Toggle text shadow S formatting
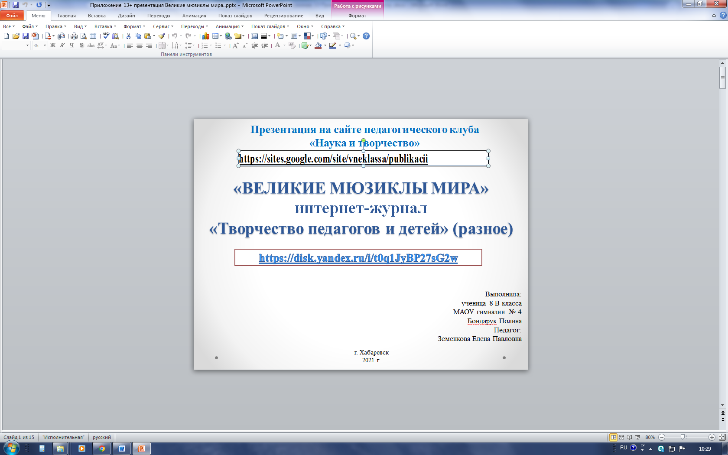 pos(81,45)
